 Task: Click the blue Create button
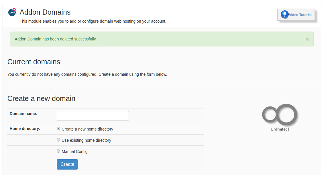pos(67,164)
